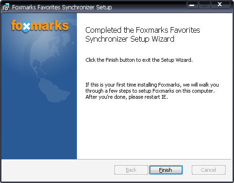Click the installer icon in the title bar
234x183 pixels.
point(6,7)
